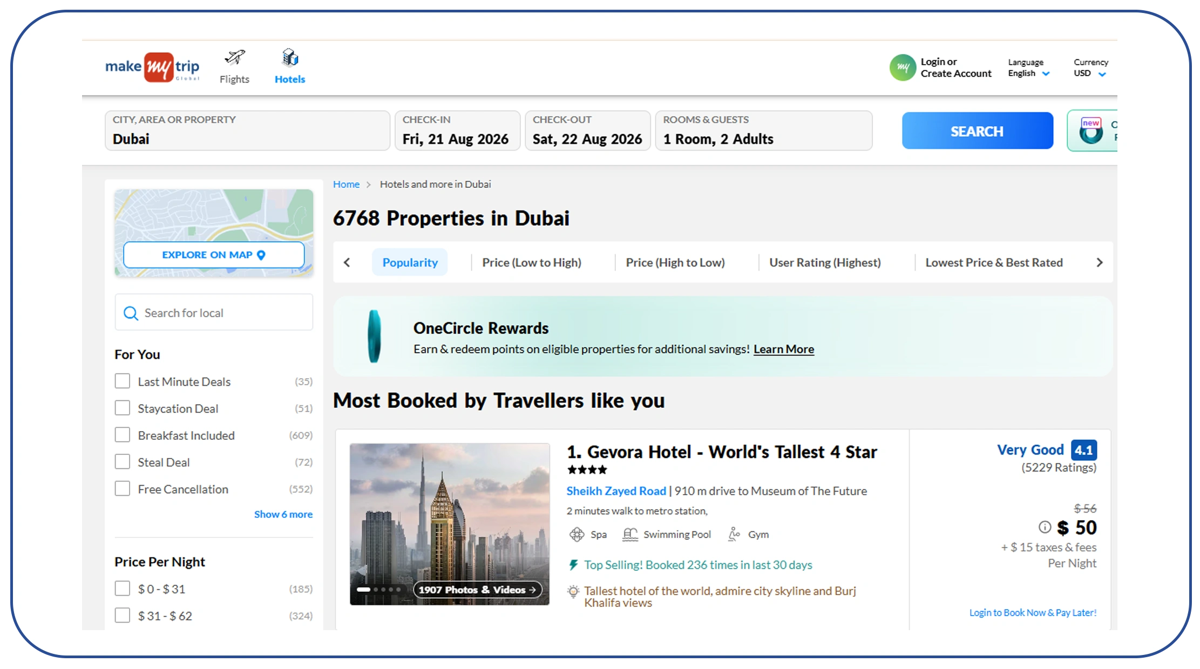Click the blue SEARCH button
The height and width of the screenshot is (669, 1200).
[x=977, y=131]
